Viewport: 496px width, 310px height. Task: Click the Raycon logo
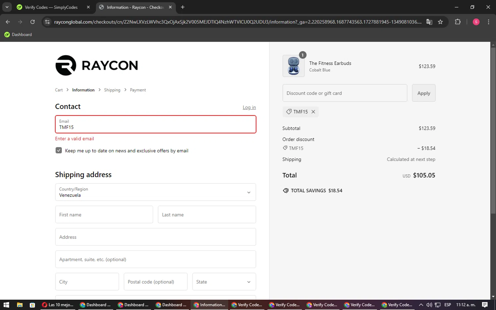pyautogui.click(x=97, y=65)
